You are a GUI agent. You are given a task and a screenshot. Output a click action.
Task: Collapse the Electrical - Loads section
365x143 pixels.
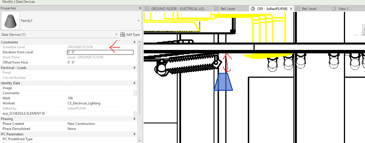[135, 68]
